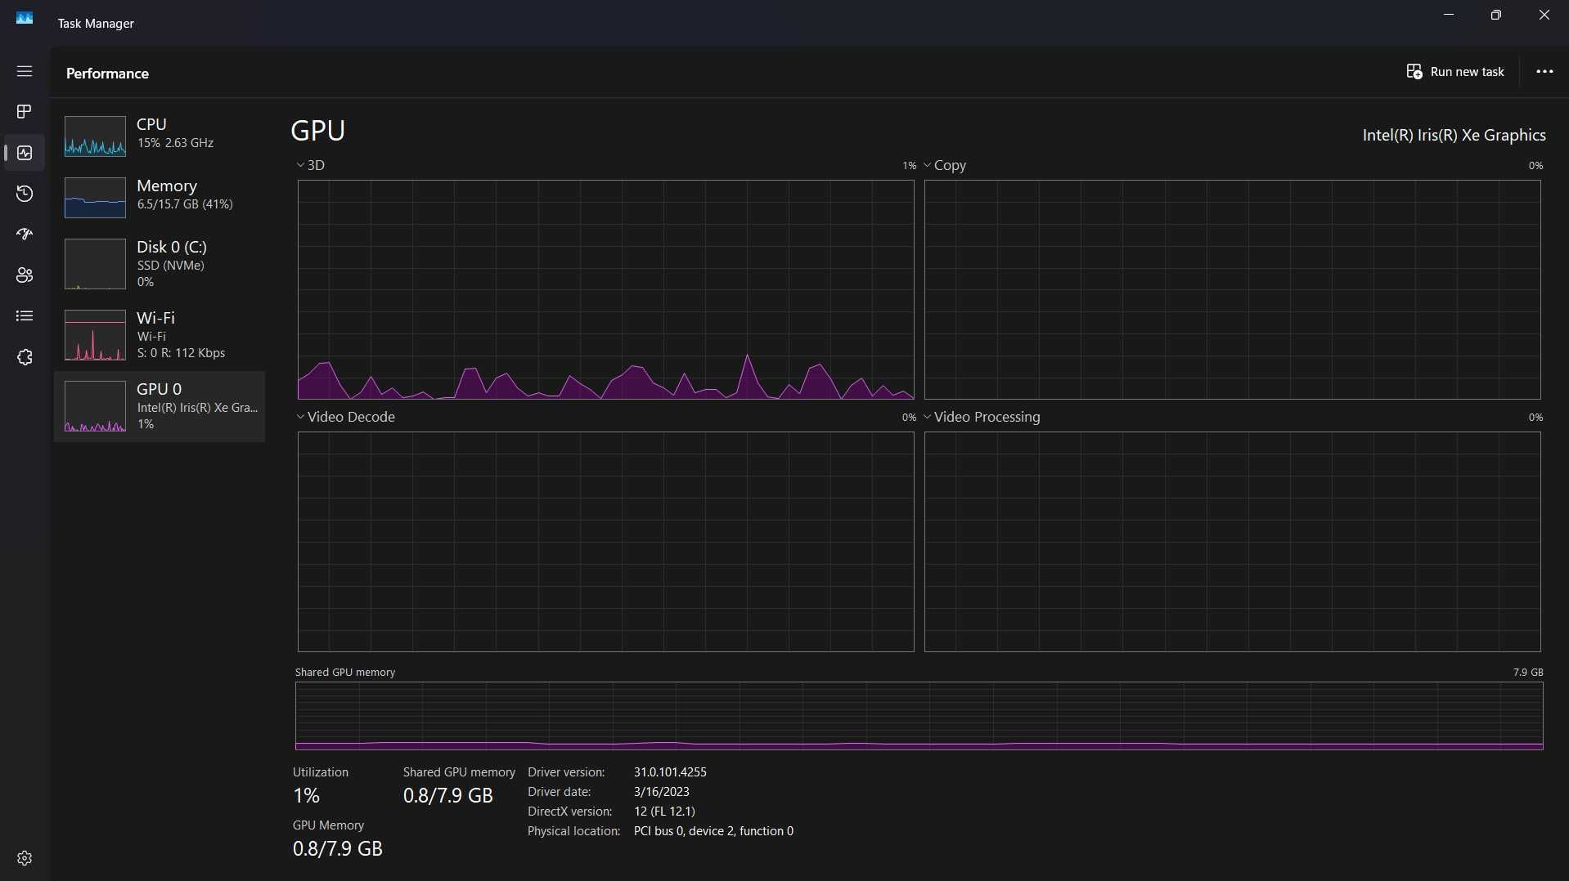This screenshot has width=1569, height=881.
Task: Select the Memory performance entry
Action: 160,197
